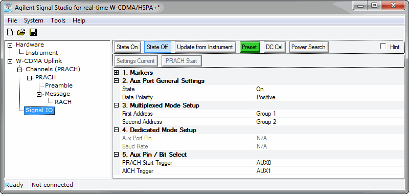The width and height of the screenshot is (409, 194).
Task: Collapse 3. Multiplexed Mode Setup section
Action: coord(117,105)
